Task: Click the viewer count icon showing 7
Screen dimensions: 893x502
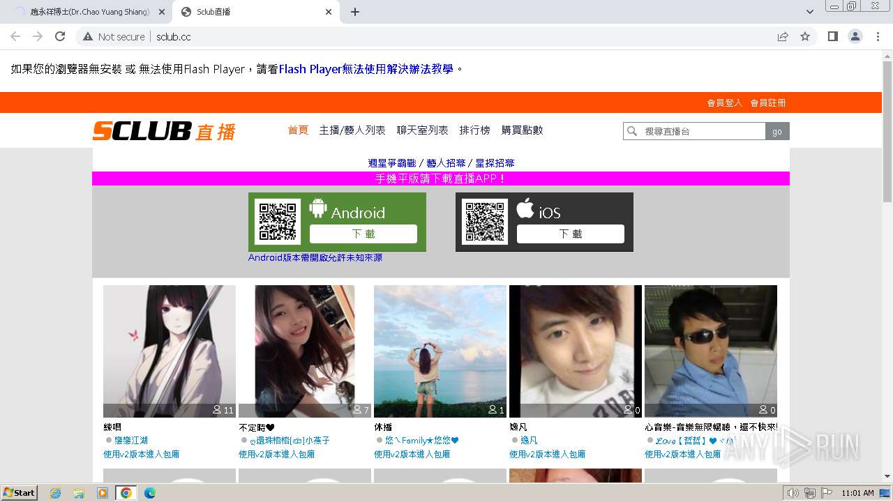Action: 357,410
